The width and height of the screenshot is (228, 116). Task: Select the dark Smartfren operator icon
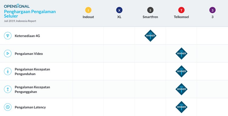(150, 10)
